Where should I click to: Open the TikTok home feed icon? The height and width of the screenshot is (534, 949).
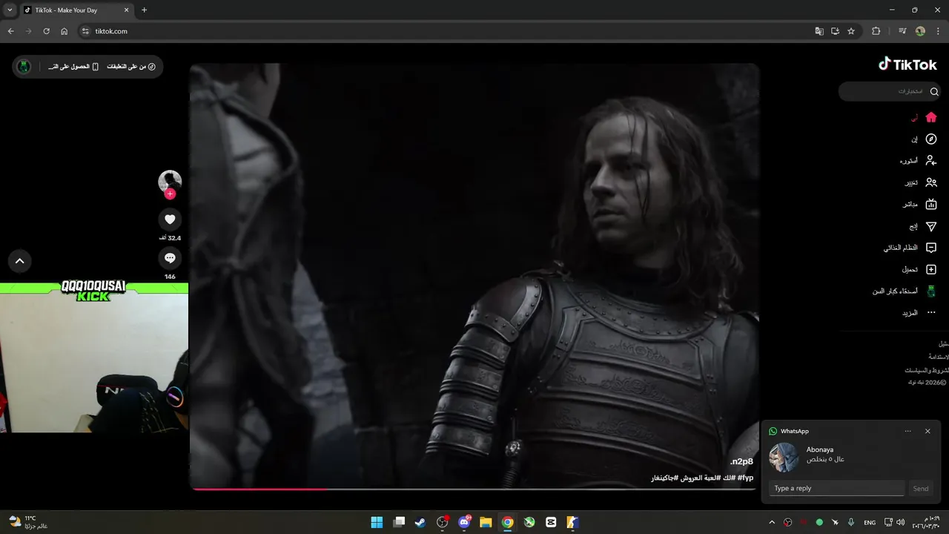coord(931,117)
